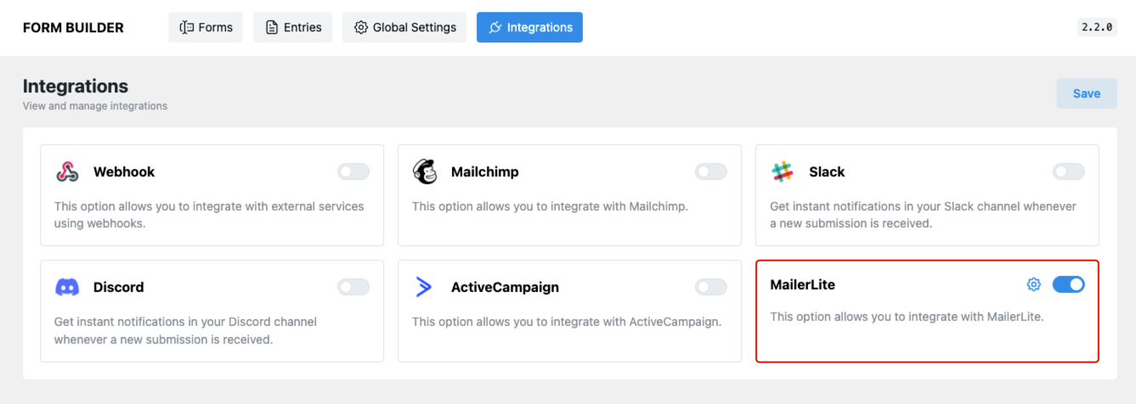Viewport: 1136px width, 404px height.
Task: Go to the Entries tab
Action: pyautogui.click(x=293, y=27)
